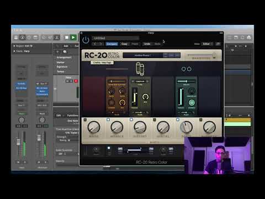Image resolution: width=265 pixels, height=199 pixels.
Task: Open the RC-20 Retro slot on left channel strip
Action: click(x=22, y=88)
